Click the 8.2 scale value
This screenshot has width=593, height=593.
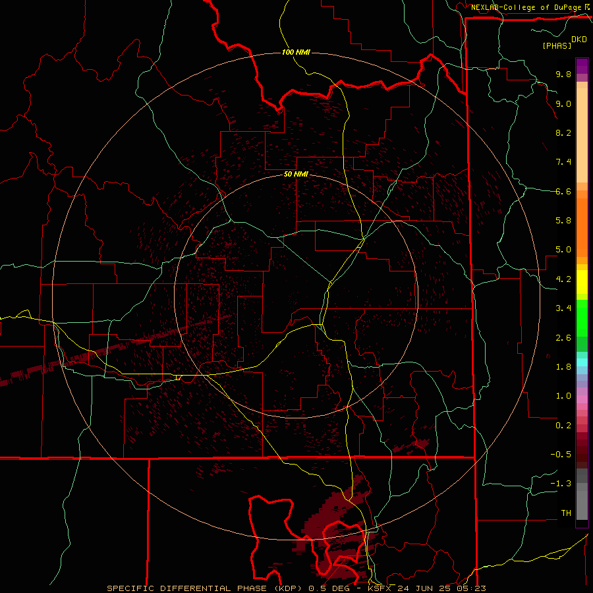pyautogui.click(x=563, y=132)
